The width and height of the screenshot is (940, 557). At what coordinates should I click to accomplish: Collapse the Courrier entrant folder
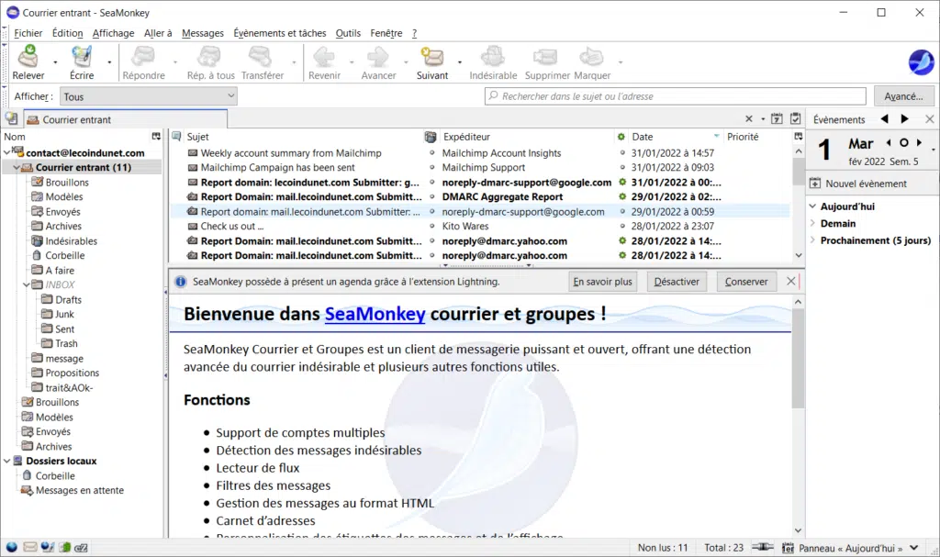click(17, 167)
